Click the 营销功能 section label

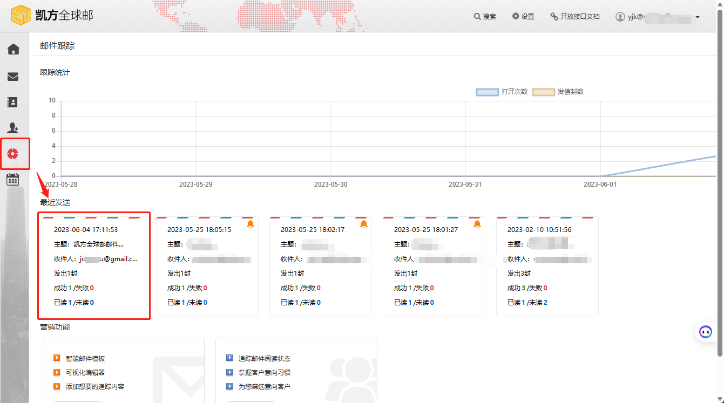pos(55,327)
